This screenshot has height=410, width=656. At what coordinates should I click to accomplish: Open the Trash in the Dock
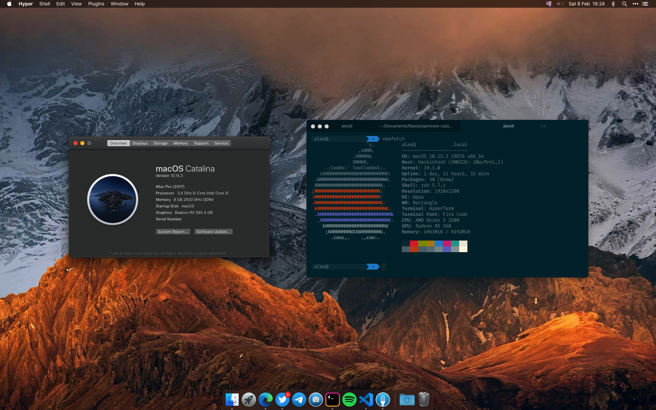(x=424, y=399)
